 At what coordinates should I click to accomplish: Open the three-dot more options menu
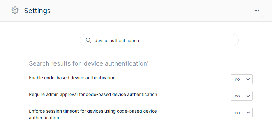point(256,11)
